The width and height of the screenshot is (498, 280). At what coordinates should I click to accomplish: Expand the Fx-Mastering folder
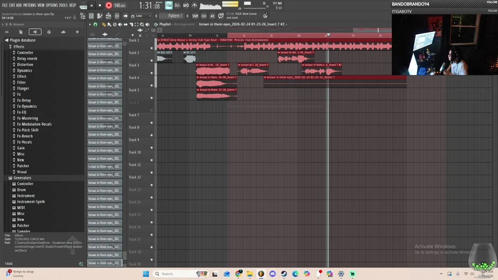pyautogui.click(x=27, y=118)
